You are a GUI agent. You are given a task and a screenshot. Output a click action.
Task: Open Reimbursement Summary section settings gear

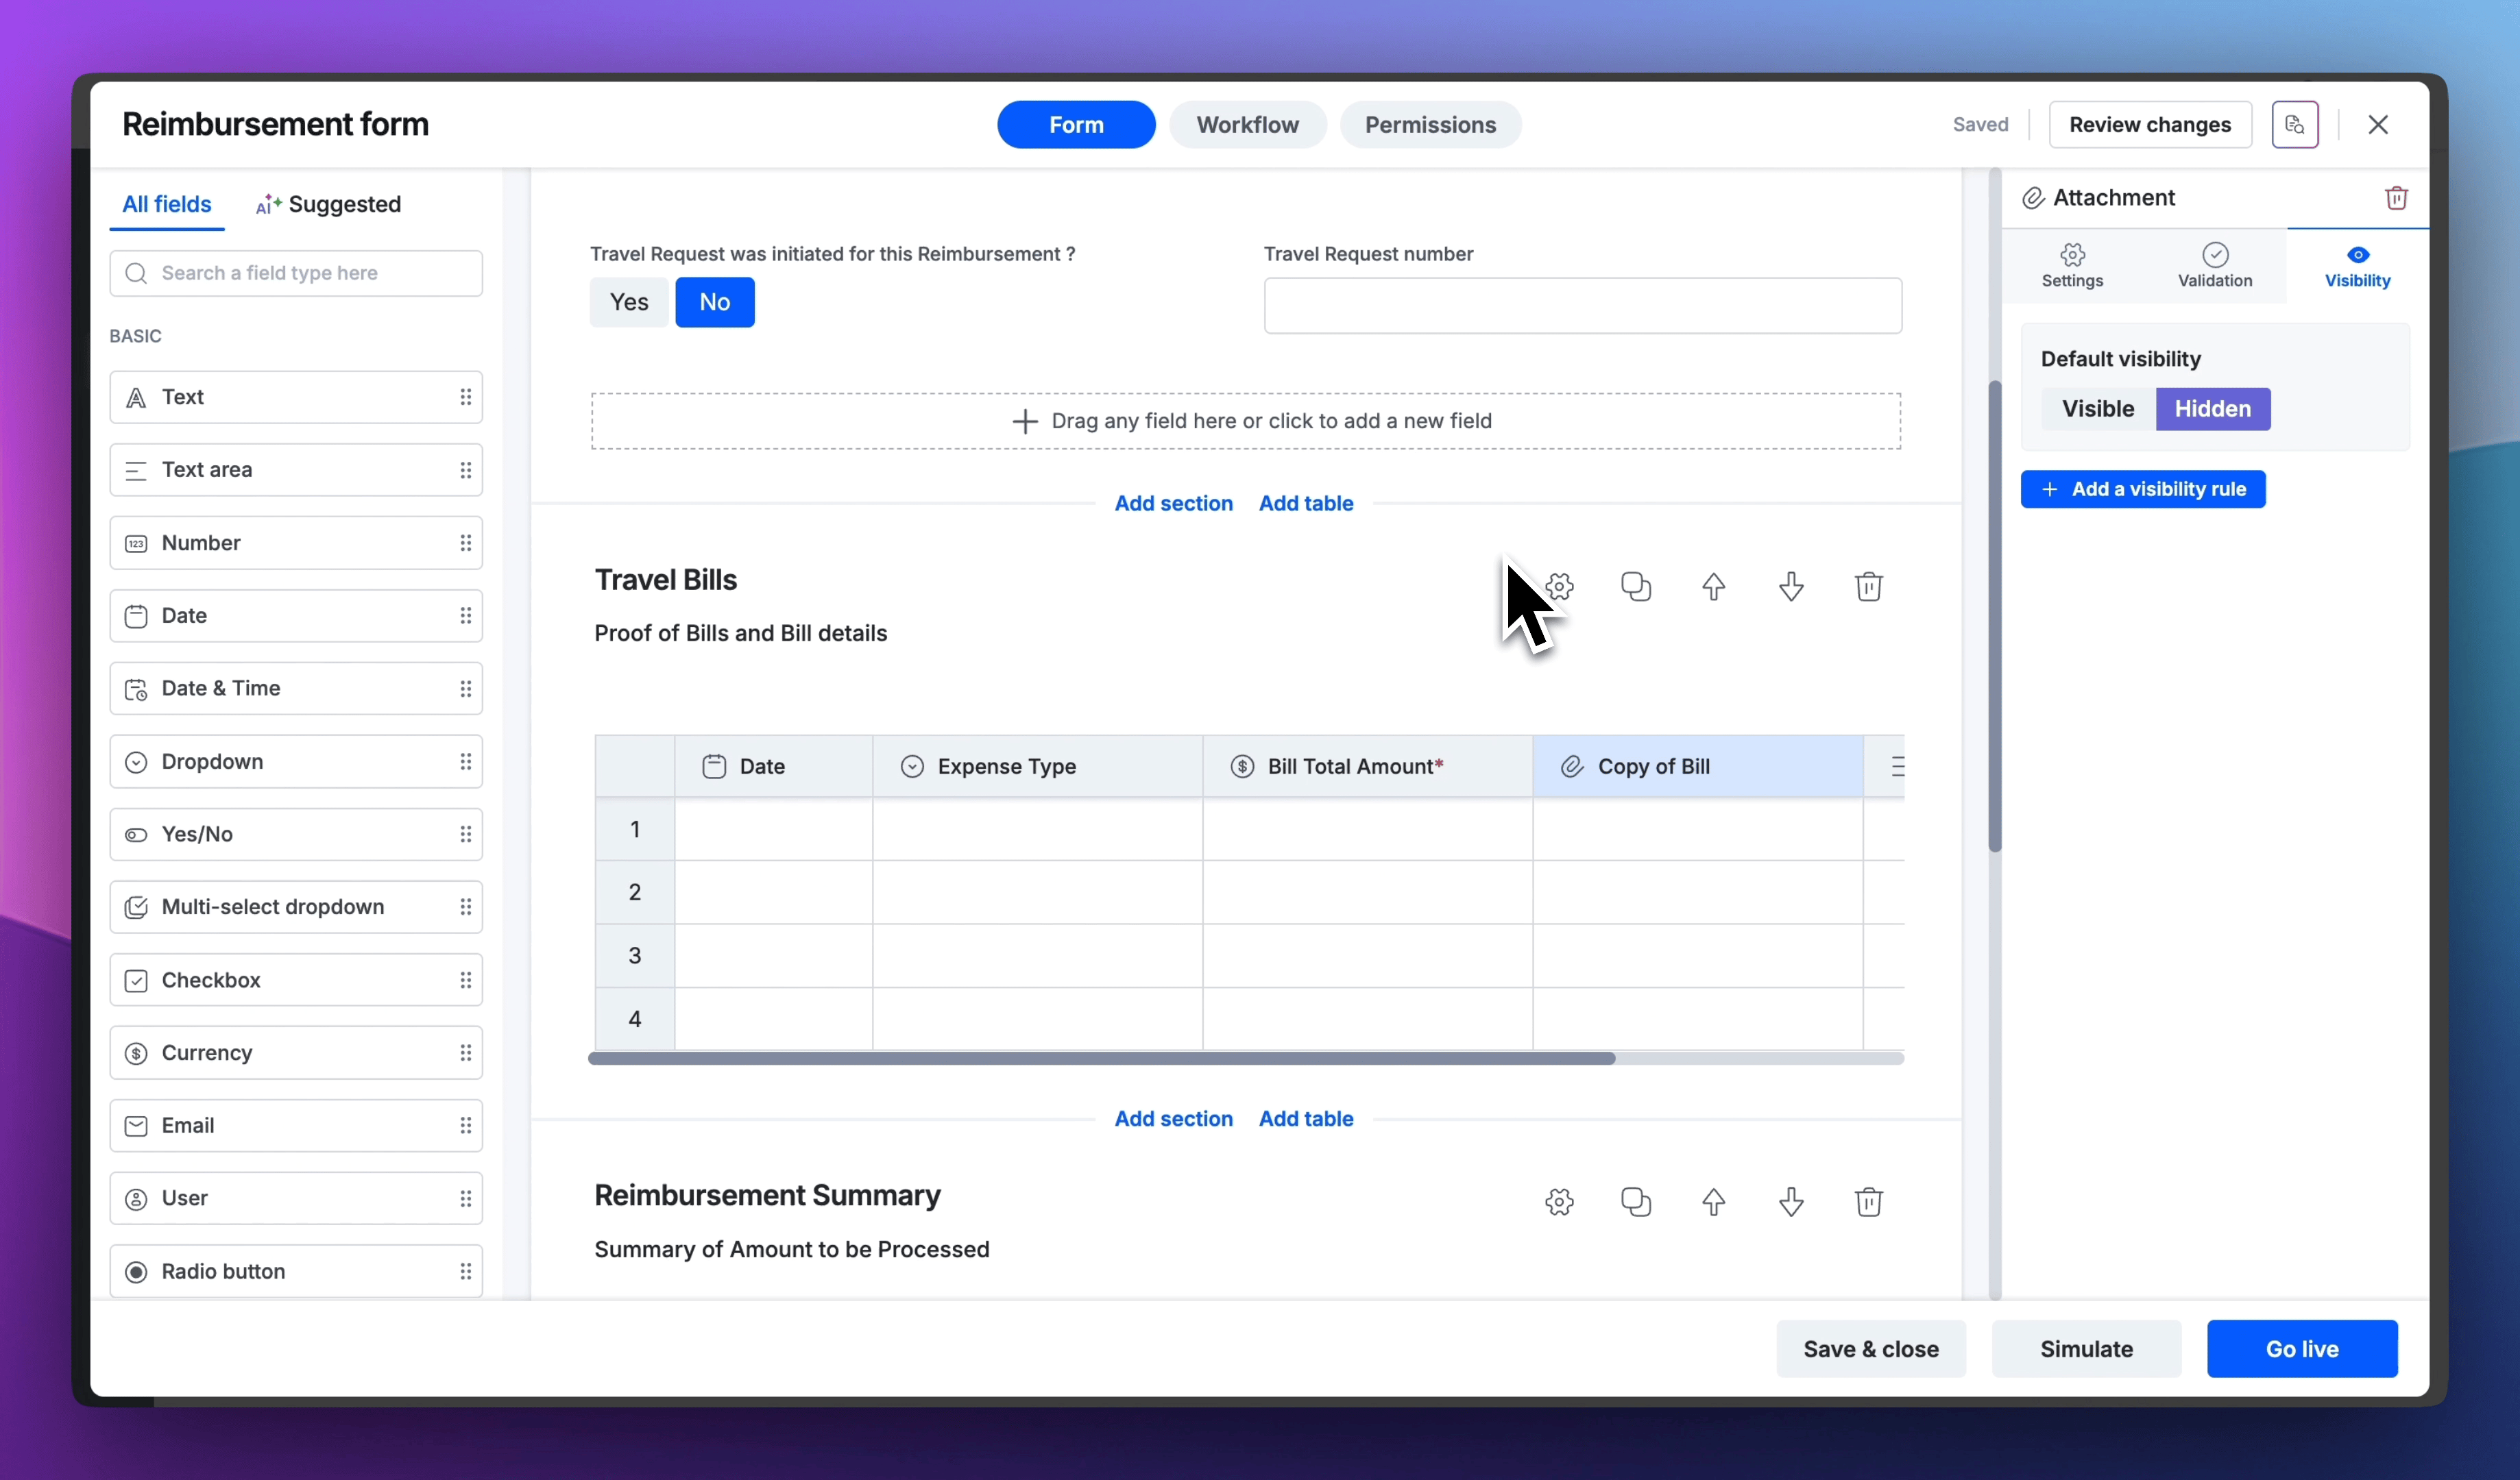pyautogui.click(x=1559, y=1201)
